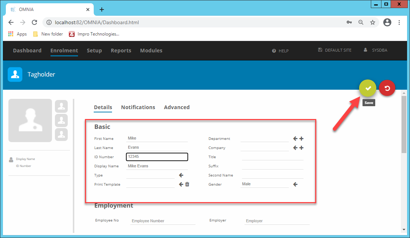The height and width of the screenshot is (238, 410).
Task: Click the Company add plus icon
Action: (302, 148)
